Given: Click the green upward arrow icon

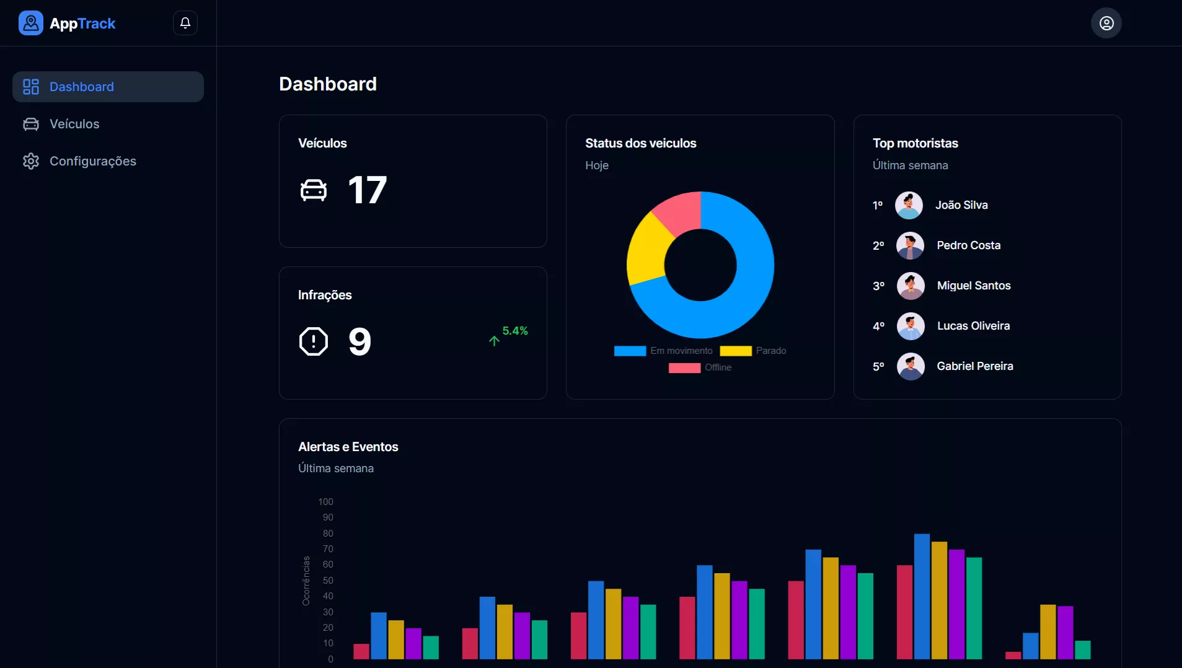Looking at the screenshot, I should point(494,341).
